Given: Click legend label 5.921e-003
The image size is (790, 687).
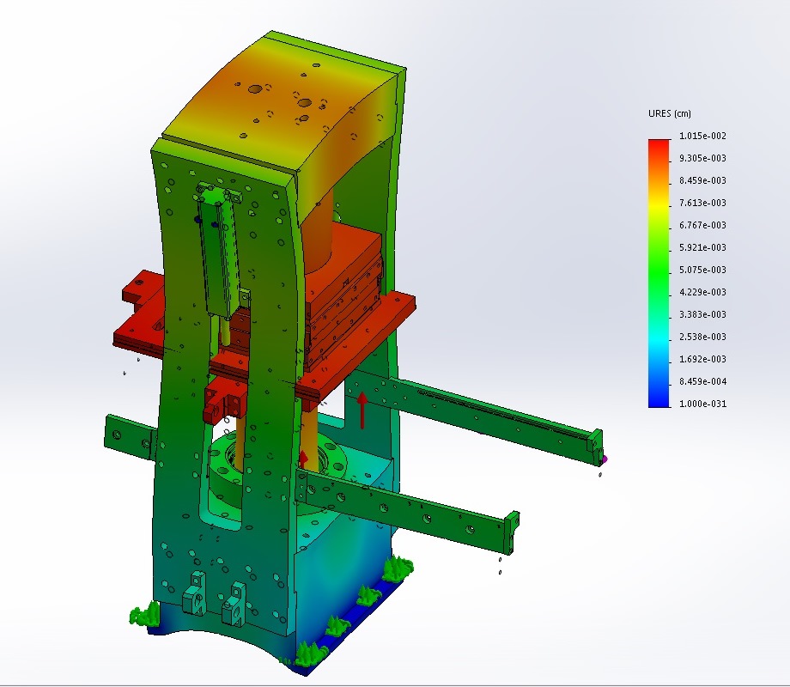Looking at the screenshot, I should tap(702, 247).
